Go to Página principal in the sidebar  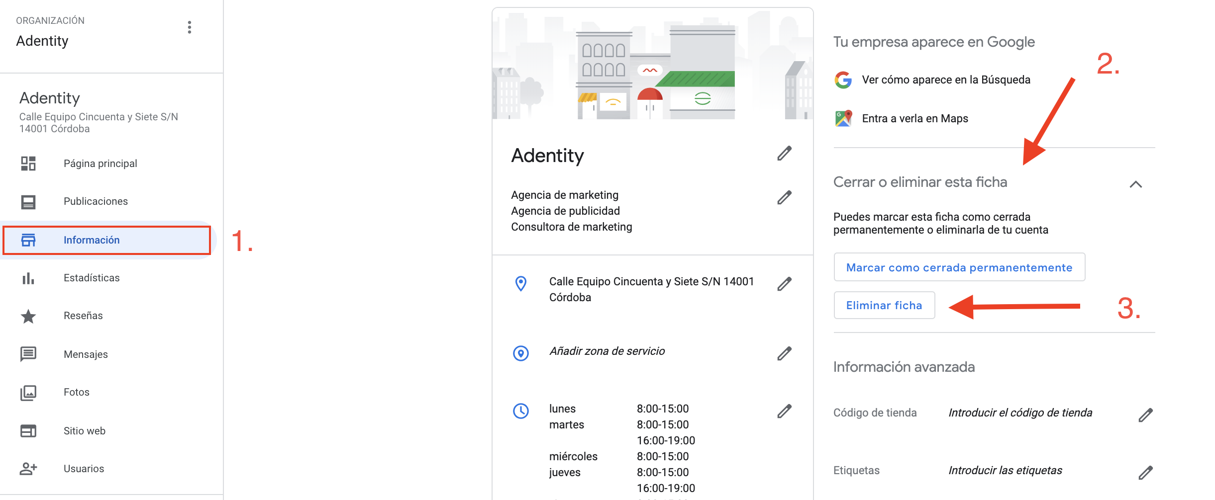click(100, 164)
